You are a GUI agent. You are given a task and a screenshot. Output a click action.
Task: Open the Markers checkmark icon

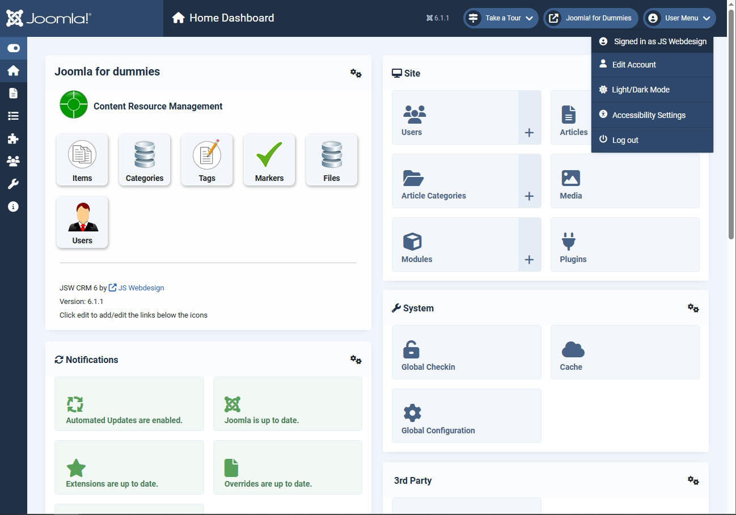(269, 160)
